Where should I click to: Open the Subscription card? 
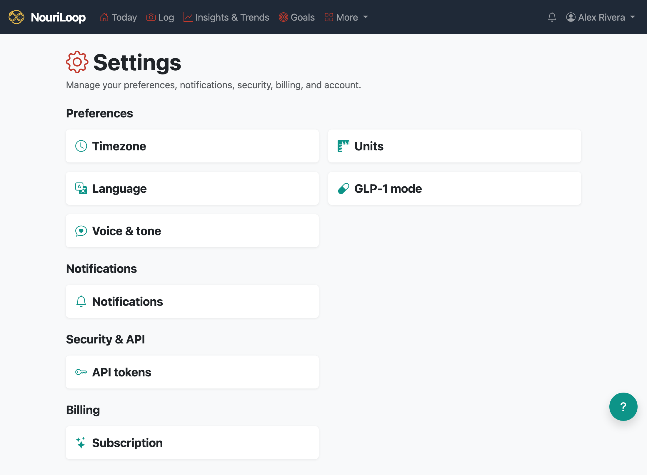click(192, 443)
